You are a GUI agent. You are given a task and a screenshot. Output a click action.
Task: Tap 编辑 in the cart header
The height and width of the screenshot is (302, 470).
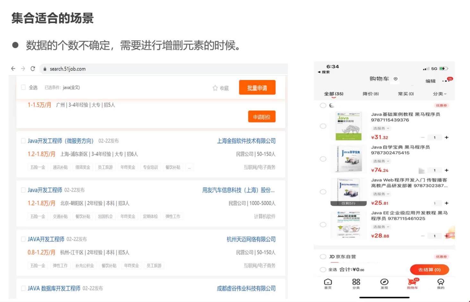point(431,81)
